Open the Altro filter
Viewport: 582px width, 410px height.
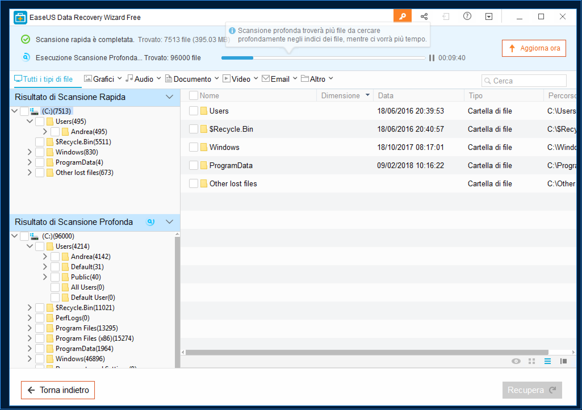(x=317, y=79)
